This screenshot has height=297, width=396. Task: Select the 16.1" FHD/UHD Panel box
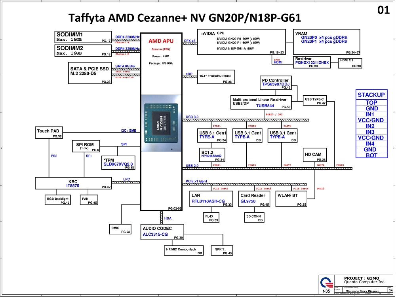coord(216,77)
